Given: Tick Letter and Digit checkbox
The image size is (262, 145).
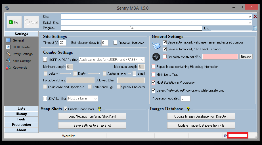Looking at the screenshot, I should pyautogui.click(x=90, y=87).
